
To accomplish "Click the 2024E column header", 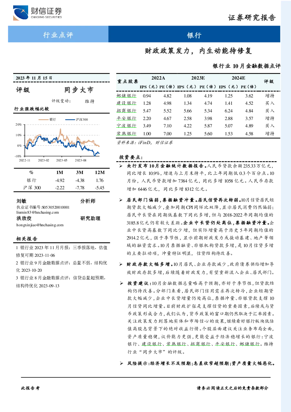I will 239,78.
